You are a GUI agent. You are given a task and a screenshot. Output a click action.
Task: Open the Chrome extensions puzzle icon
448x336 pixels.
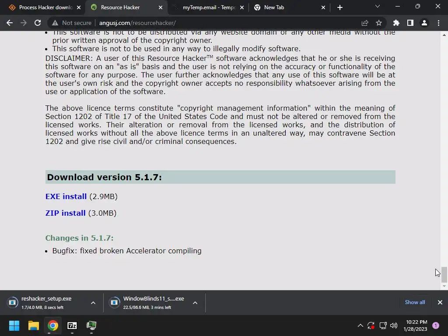coord(396,23)
